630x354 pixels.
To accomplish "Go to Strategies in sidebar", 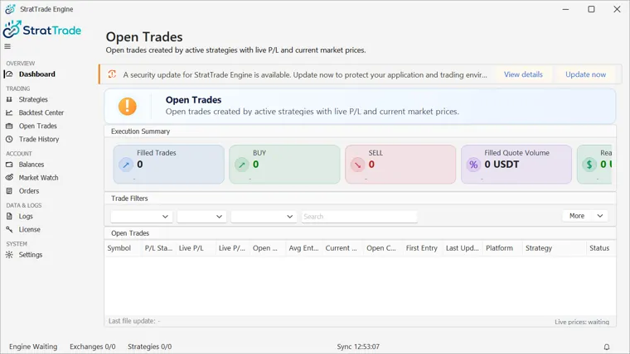I will [x=33, y=99].
